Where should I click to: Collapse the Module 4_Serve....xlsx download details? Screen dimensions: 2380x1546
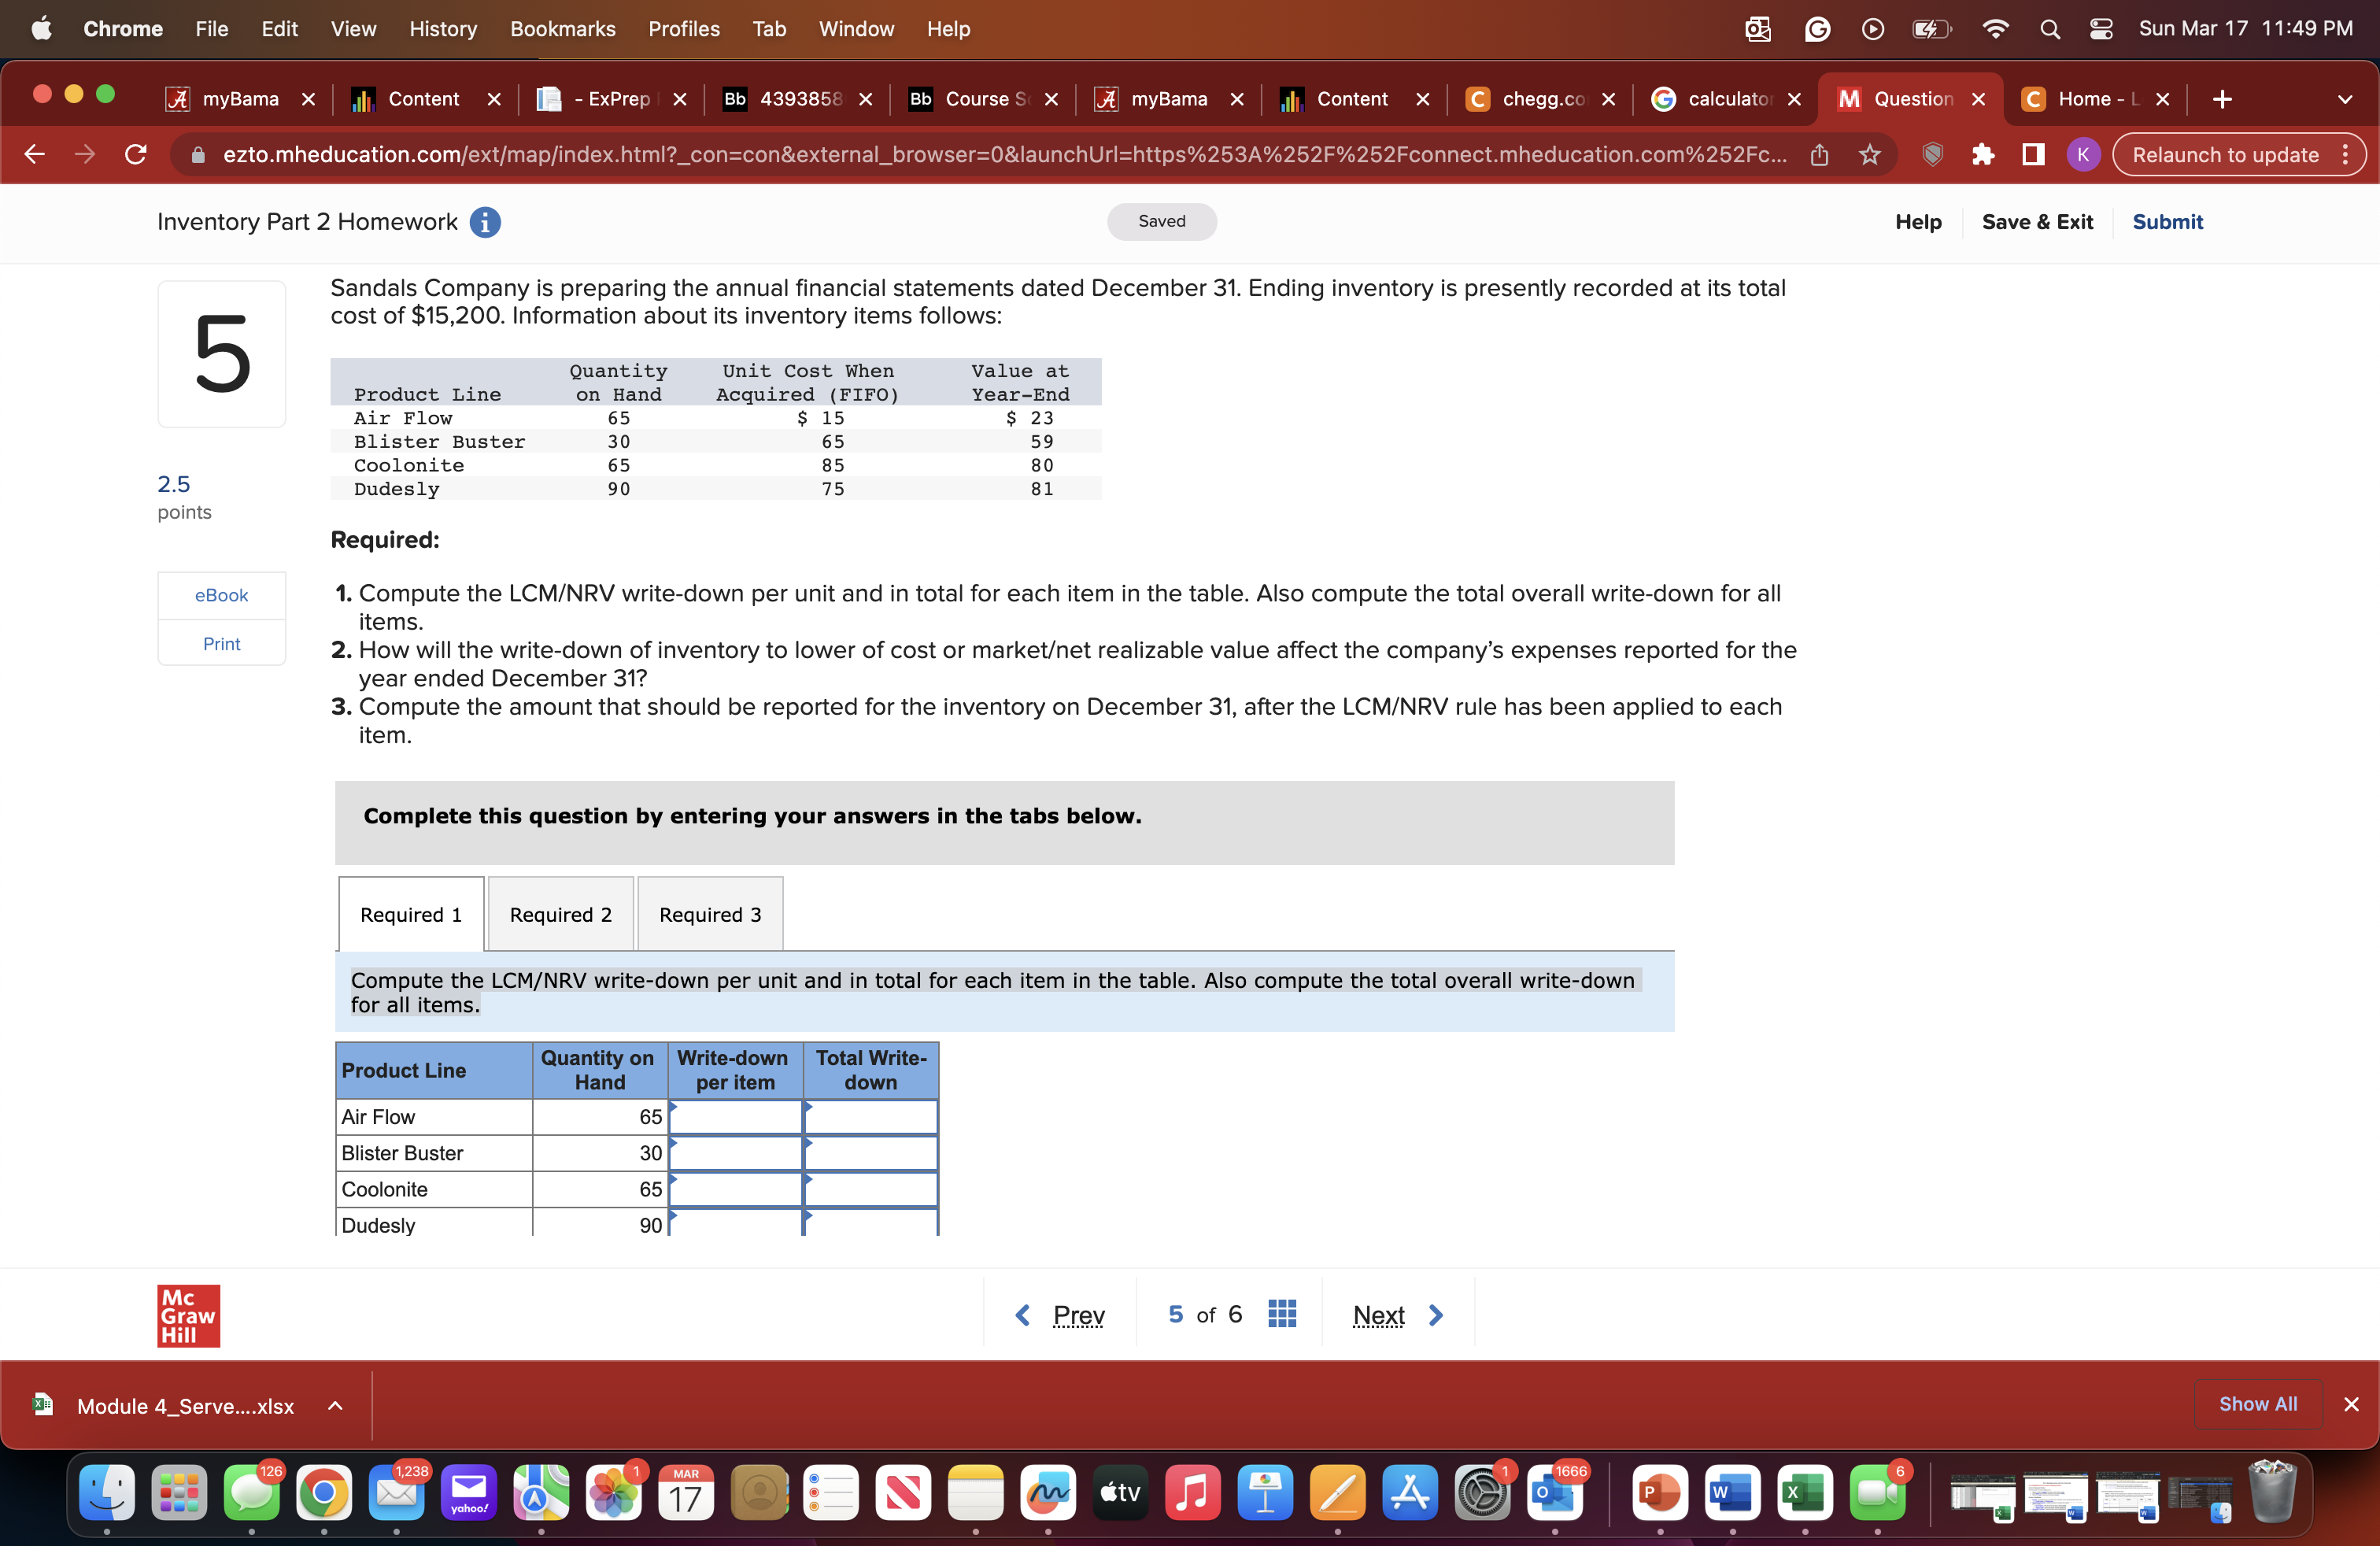(335, 1405)
